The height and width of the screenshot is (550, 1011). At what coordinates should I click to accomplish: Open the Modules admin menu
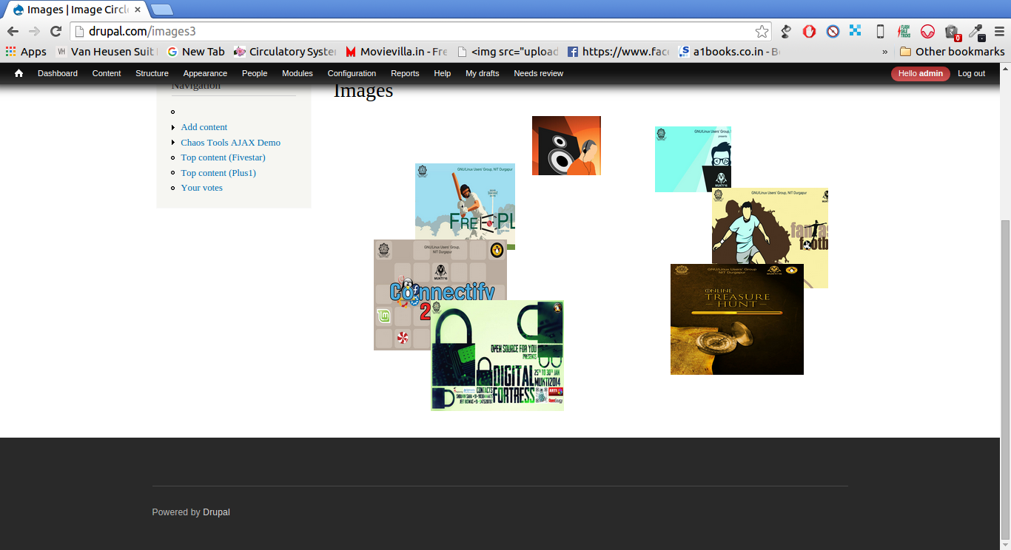[298, 73]
